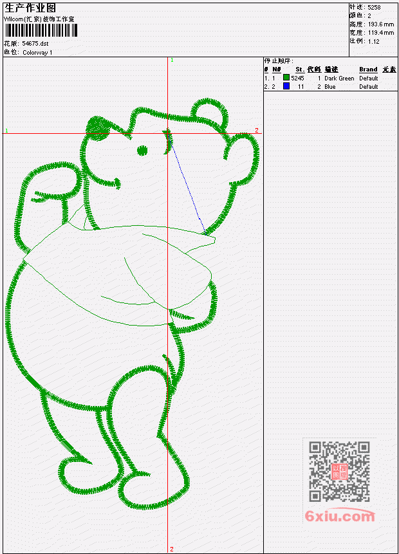Click the 'Colorway 1' text
Screen dimensions: 399x554
pyautogui.click(x=37, y=52)
